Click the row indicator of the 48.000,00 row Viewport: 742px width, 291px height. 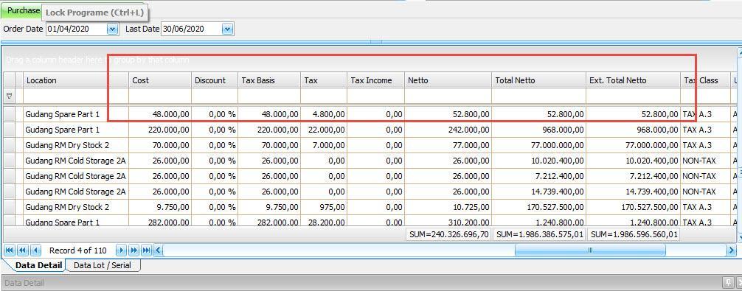[x=9, y=114]
